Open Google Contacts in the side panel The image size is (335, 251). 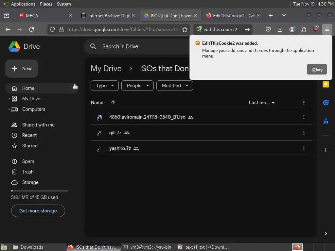click(x=326, y=121)
